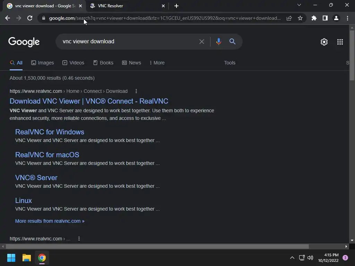
Task: Open about-this-result dots for realvnc Download
Action: [x=136, y=91]
